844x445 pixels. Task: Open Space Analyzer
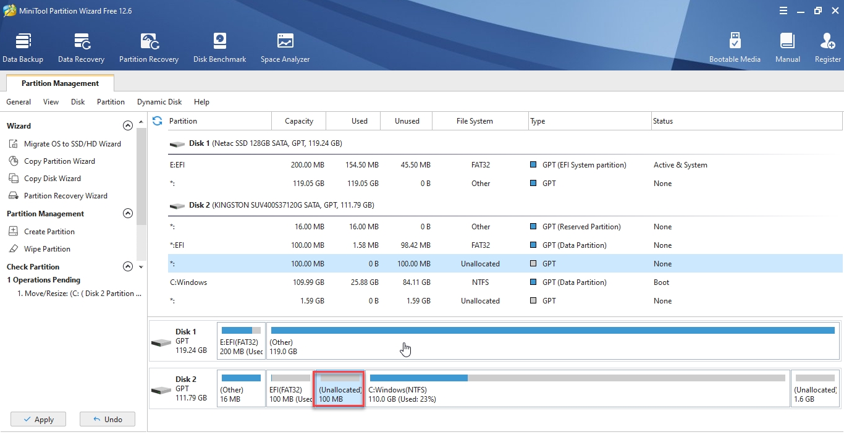tap(285, 48)
